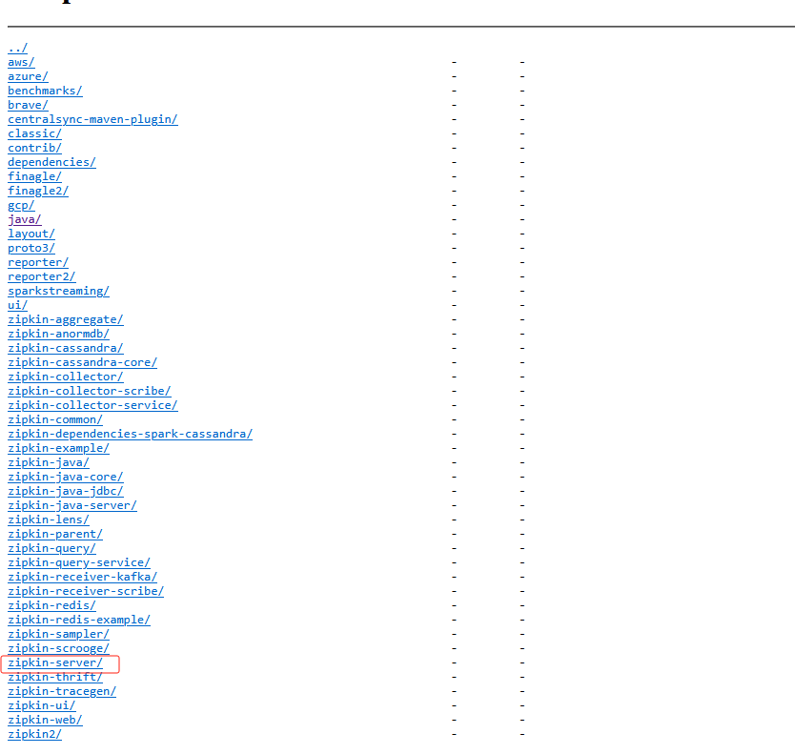Navigate to zipkin-ui/ folder

[x=42, y=705]
